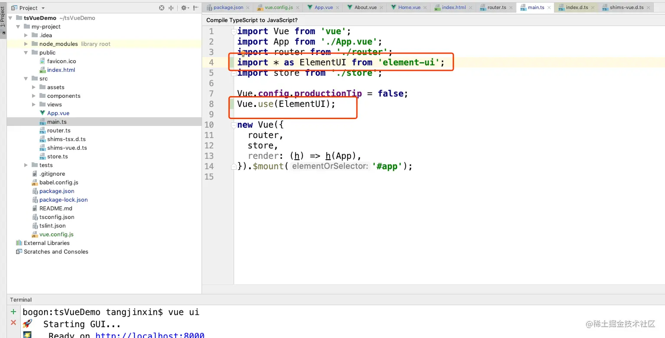Select tsconfig.json in the project tree
Screen dimensions: 665x338
(57, 217)
